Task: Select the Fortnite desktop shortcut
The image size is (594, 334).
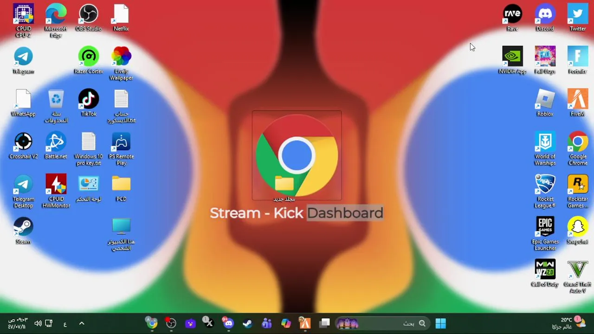Action: (x=578, y=60)
